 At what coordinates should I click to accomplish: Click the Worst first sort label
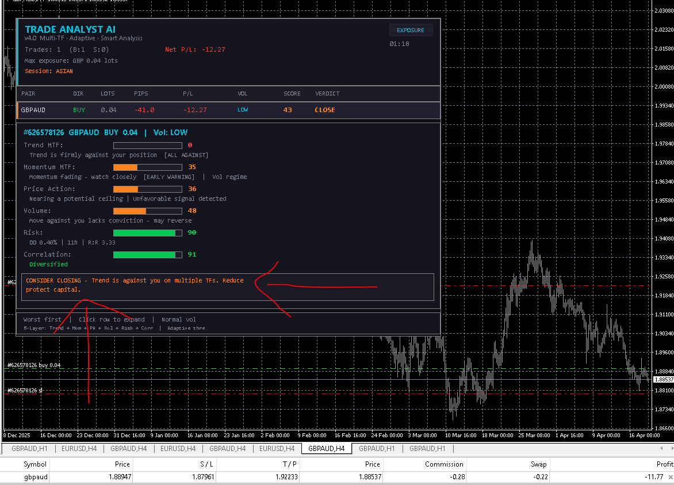42,319
